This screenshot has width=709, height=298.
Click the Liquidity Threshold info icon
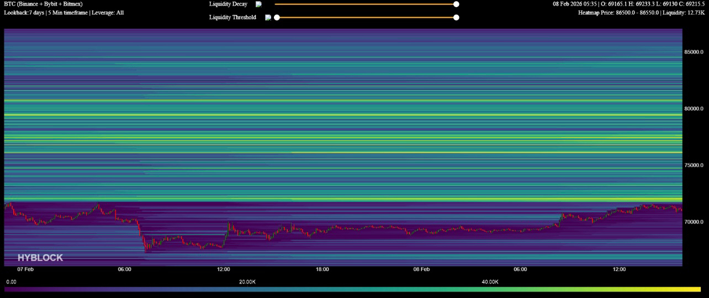[x=268, y=18]
